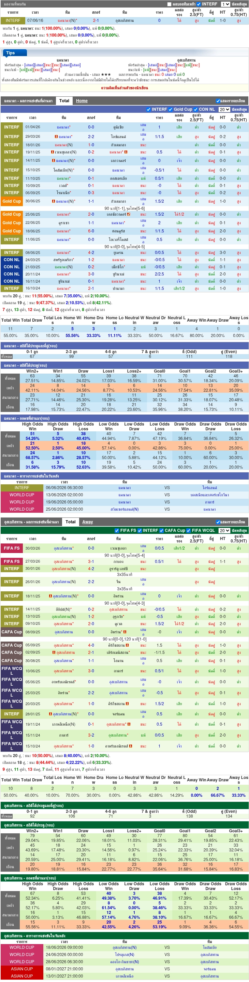
Task: Uncheck INTERF filter in the อุซเบกิสถาน results section
Action: point(140,530)
